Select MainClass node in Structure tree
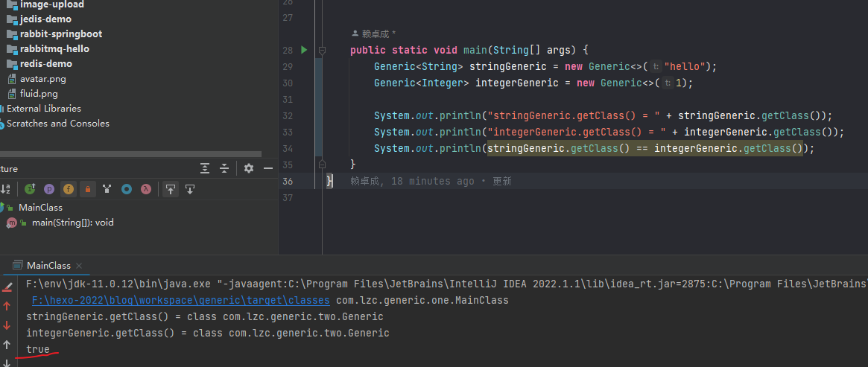This screenshot has width=868, height=367. pos(40,207)
